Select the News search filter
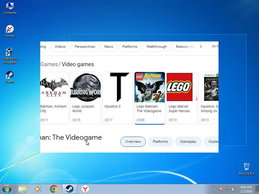 click(x=109, y=46)
